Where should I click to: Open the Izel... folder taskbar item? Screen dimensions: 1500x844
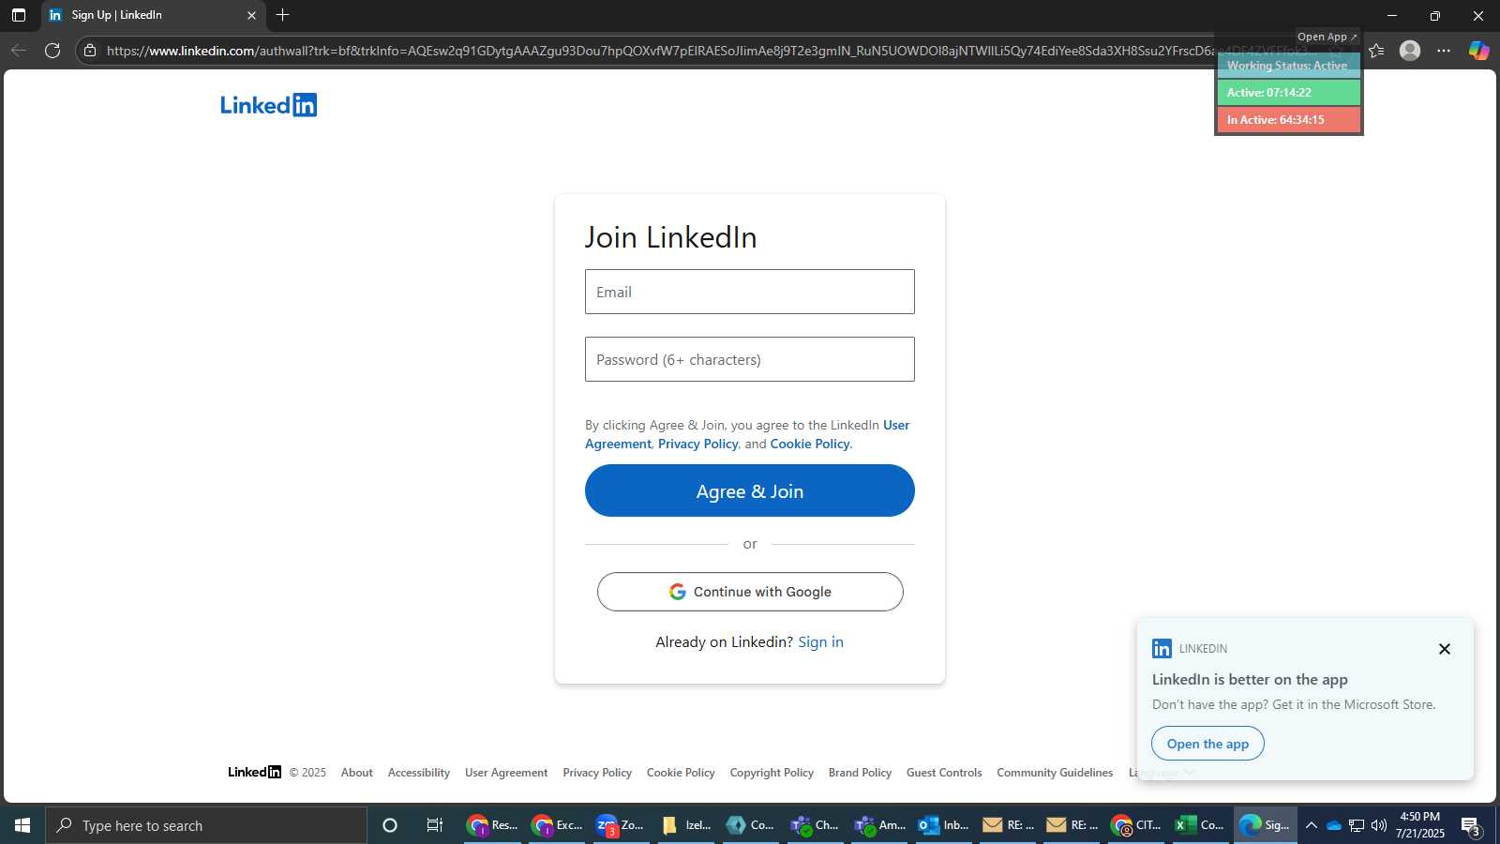coord(685,825)
